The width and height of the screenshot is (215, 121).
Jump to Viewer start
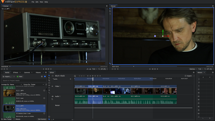click(x=150, y=69)
